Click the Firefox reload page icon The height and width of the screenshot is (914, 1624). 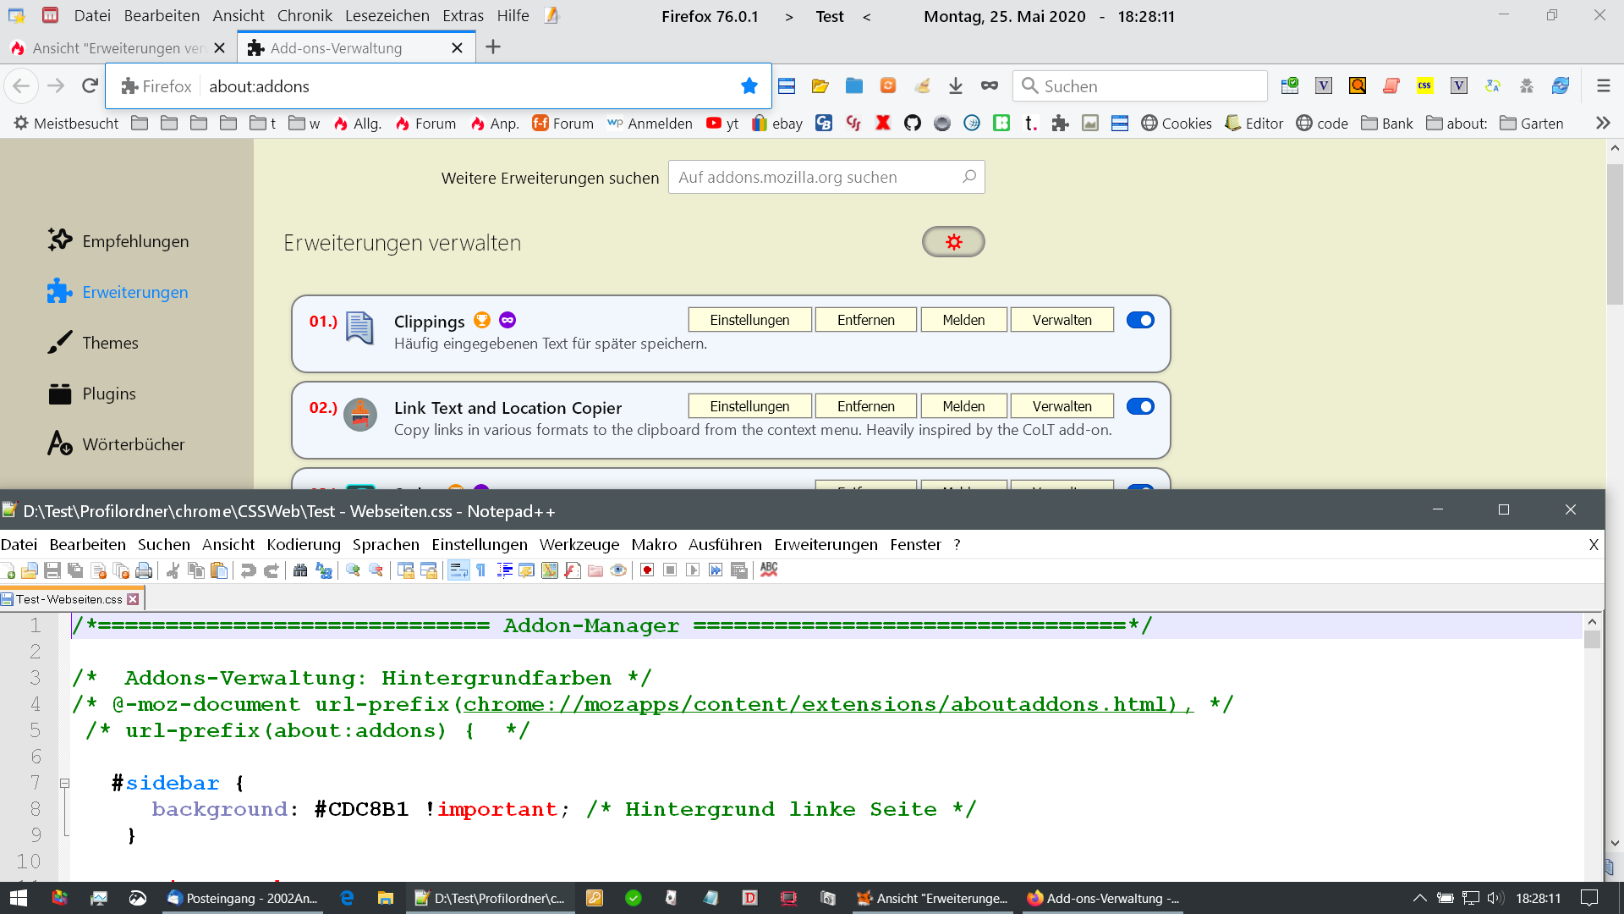click(x=90, y=85)
